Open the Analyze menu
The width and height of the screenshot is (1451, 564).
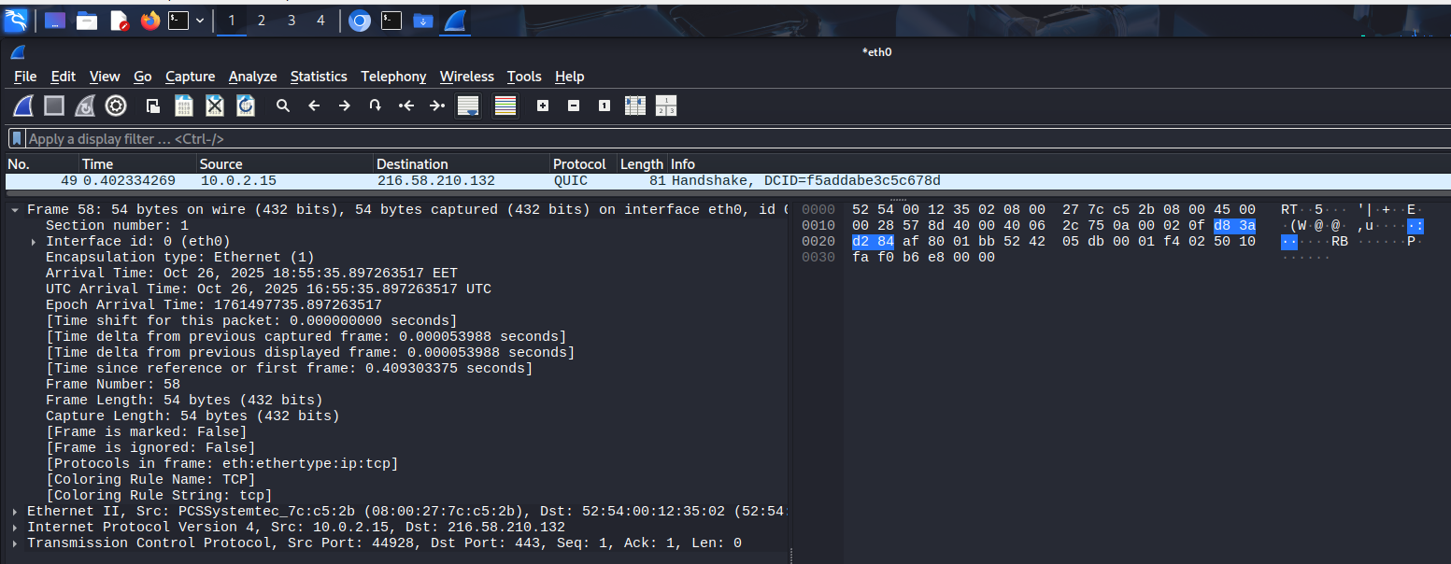pos(252,77)
